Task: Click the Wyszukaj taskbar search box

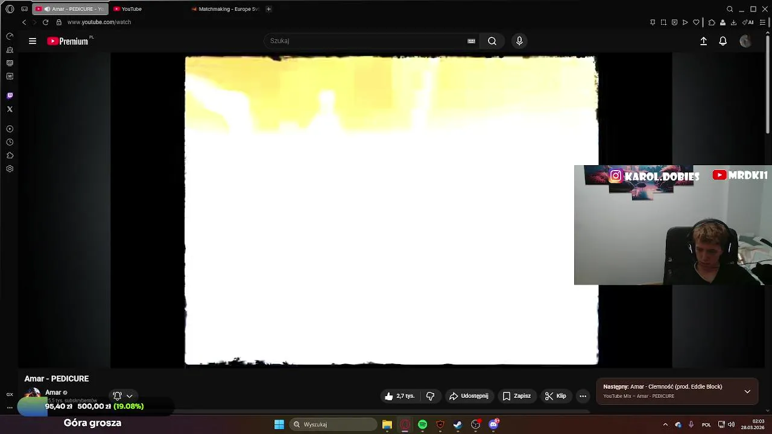Action: pos(334,424)
